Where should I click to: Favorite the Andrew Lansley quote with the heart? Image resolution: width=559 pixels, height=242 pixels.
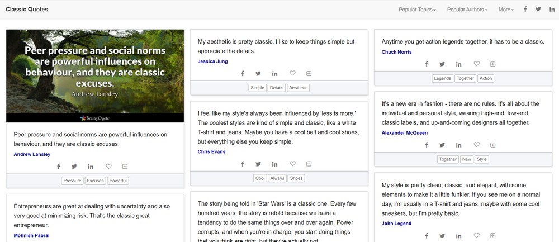tap(109, 166)
